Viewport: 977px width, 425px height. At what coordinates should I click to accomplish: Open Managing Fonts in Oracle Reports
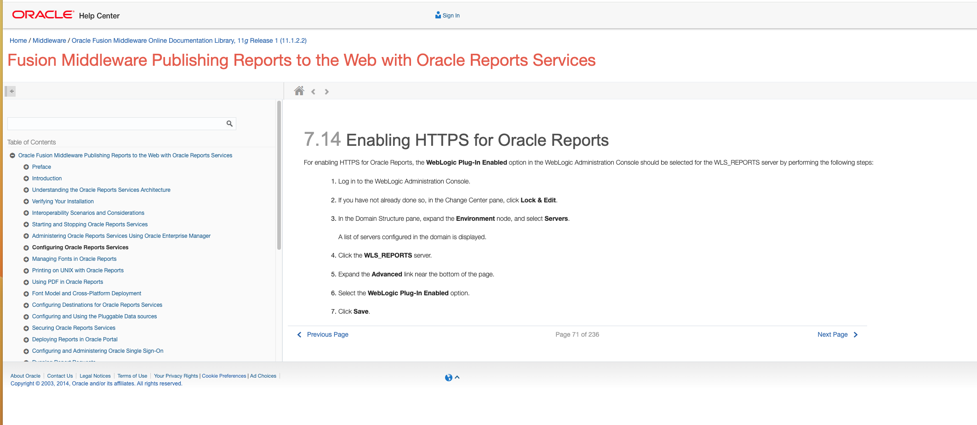point(74,259)
